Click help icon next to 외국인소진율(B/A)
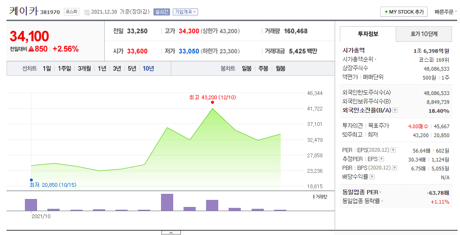The width and height of the screenshot is (460, 235). pos(395,110)
